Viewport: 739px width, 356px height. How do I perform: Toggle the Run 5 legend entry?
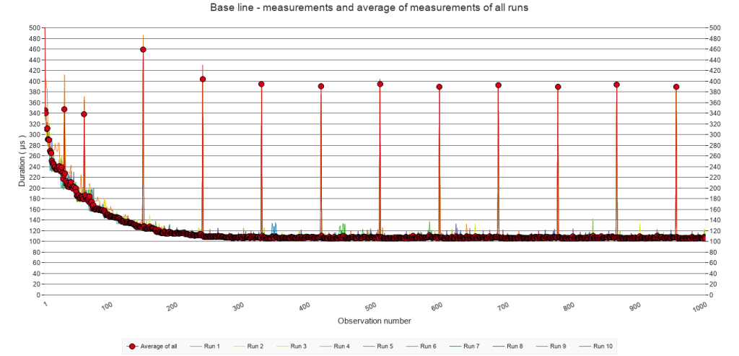coord(385,347)
